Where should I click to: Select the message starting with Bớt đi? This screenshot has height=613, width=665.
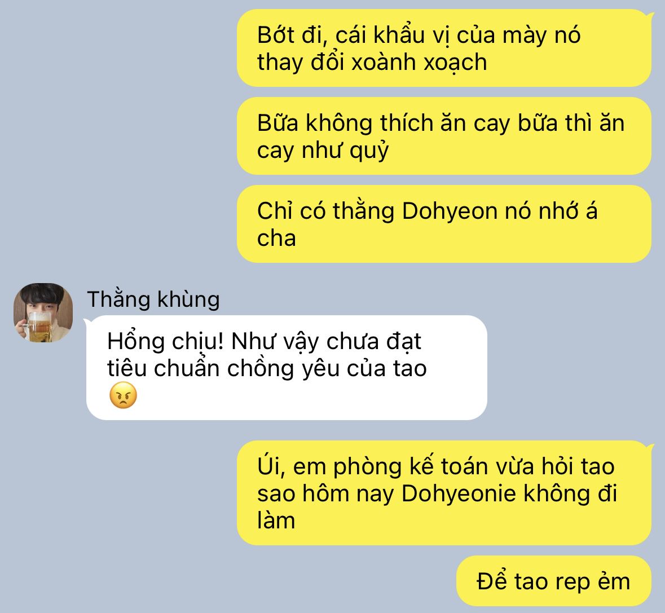tap(444, 48)
